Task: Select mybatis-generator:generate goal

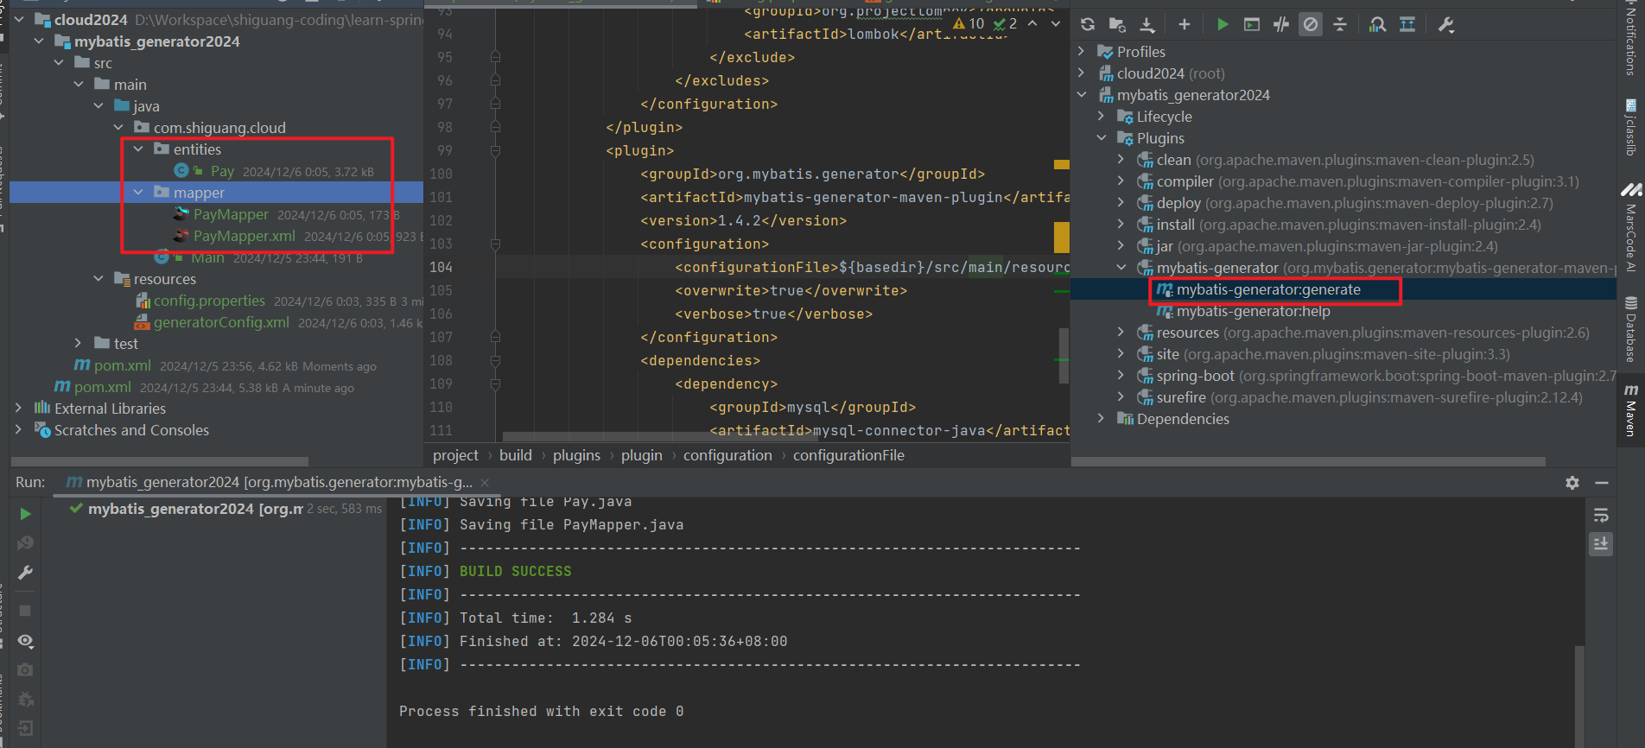Action: tap(1268, 290)
